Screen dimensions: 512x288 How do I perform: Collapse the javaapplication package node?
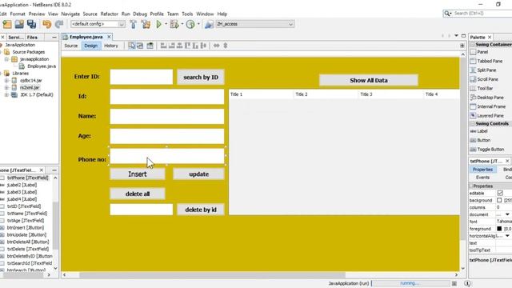coord(6,59)
